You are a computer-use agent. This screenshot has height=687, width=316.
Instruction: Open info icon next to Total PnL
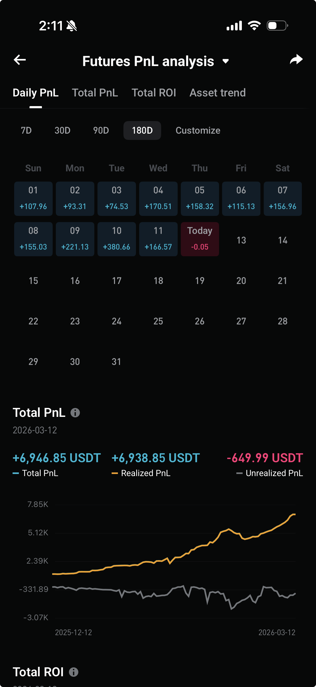coord(75,413)
